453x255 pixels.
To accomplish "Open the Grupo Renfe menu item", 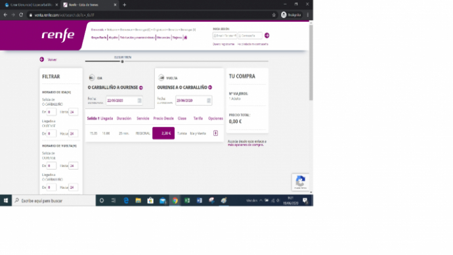I will click(x=98, y=37).
